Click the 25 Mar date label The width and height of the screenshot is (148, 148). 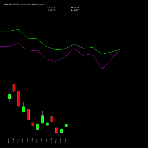coord(65,141)
